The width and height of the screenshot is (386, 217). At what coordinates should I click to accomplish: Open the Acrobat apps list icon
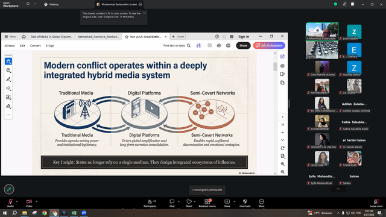click(x=232, y=37)
